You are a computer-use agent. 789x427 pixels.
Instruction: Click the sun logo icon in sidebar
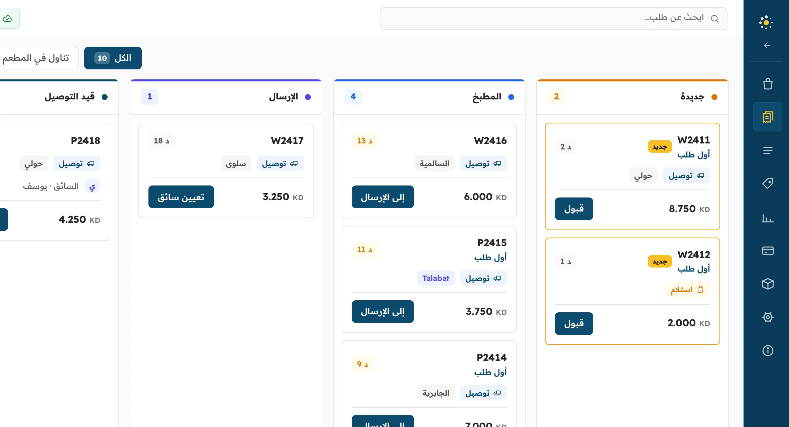(x=766, y=23)
